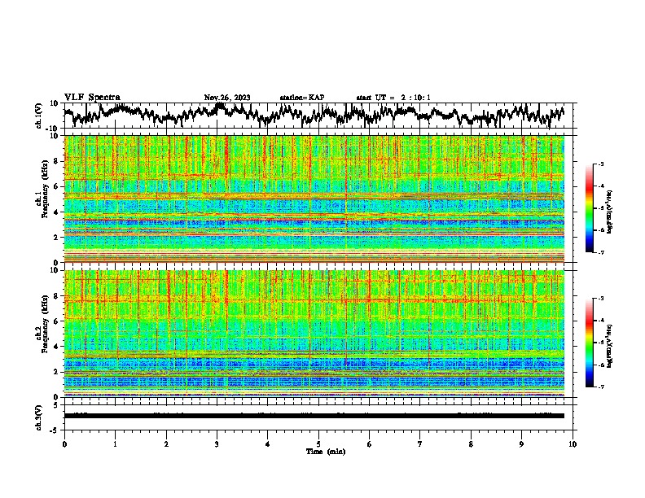Click the "Time (min)" axis label
The image size is (645, 498).
(x=326, y=452)
